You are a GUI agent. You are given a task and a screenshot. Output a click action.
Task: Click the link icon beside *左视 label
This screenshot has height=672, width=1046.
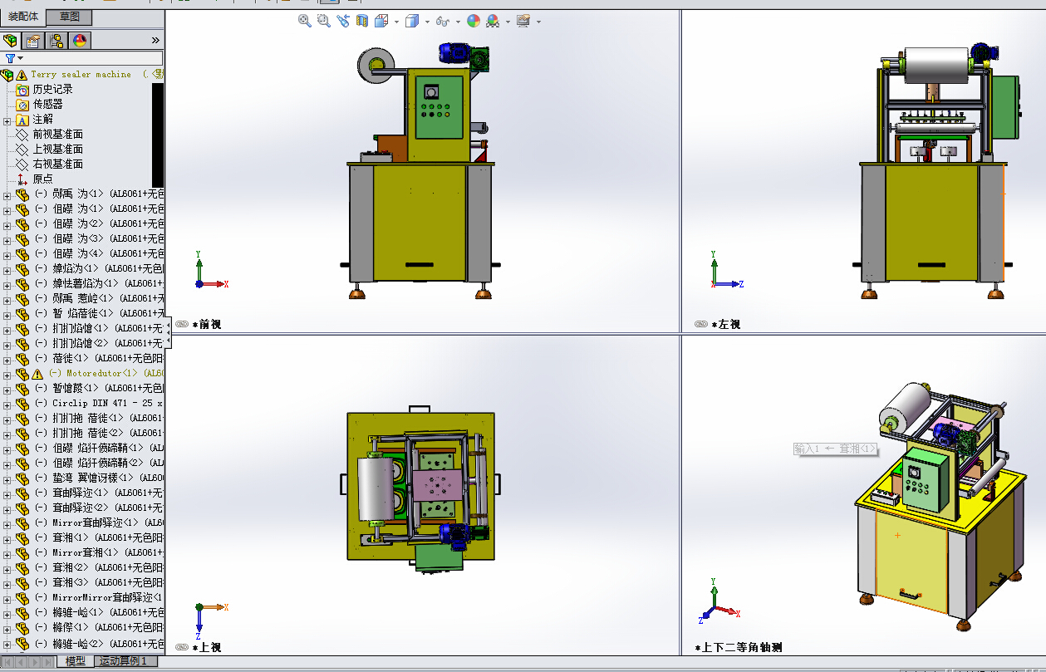(x=701, y=325)
